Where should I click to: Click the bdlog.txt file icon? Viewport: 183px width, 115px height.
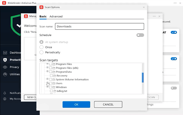point(54,91)
